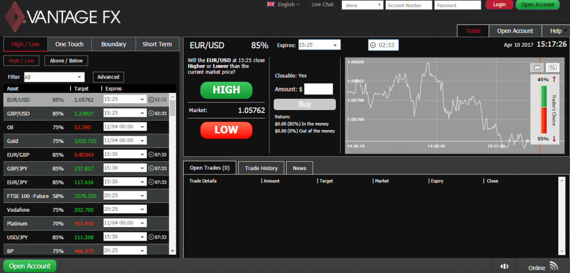Image resolution: width=570 pixels, height=273 pixels.
Task: Click clock icon in GBP/JPY row
Action: point(151,168)
